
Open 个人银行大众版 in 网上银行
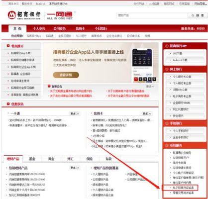[185, 77]
